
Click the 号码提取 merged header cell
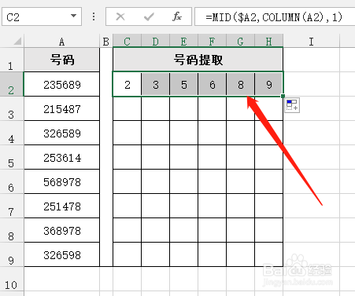198,60
